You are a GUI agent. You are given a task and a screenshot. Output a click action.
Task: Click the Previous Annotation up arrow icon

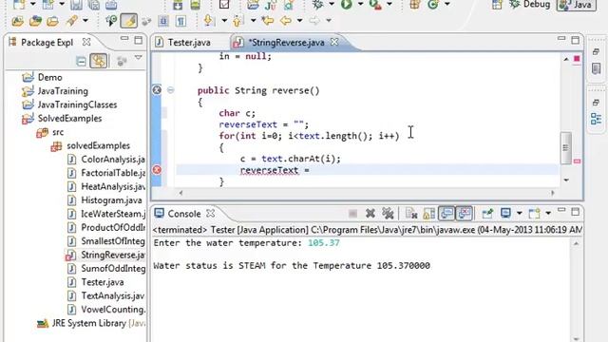(237, 20)
